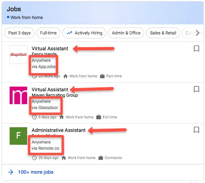Screen dimensions: 205x183
Task: Open the Administrative Assistant job title
Action: click(x=59, y=130)
